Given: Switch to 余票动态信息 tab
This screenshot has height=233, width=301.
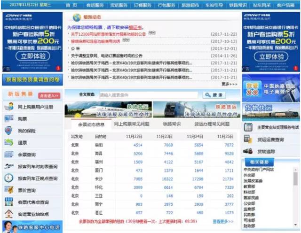Looking at the screenshot, I should [x=91, y=124].
